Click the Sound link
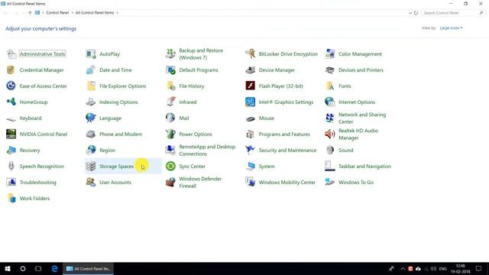Screen dimensions: 489x275 pyautogui.click(x=346, y=150)
